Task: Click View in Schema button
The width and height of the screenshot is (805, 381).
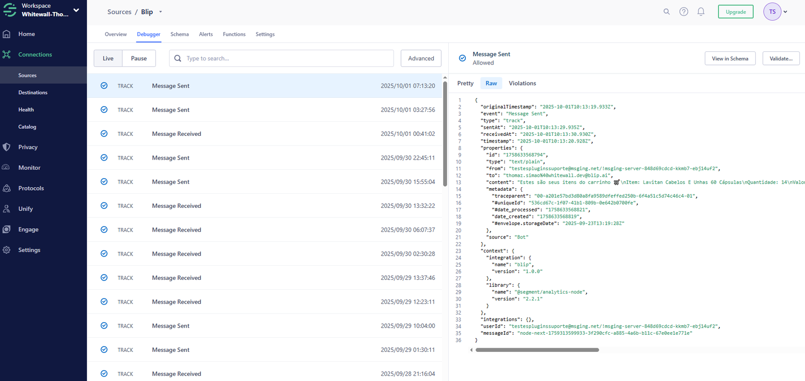Action: click(x=730, y=58)
